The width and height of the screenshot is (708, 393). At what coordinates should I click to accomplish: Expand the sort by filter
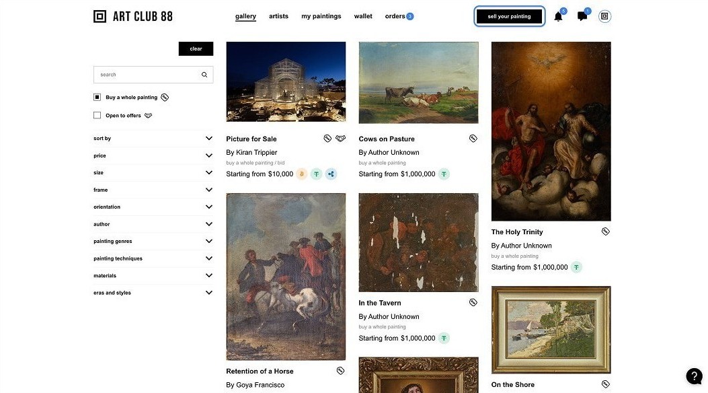click(x=153, y=138)
